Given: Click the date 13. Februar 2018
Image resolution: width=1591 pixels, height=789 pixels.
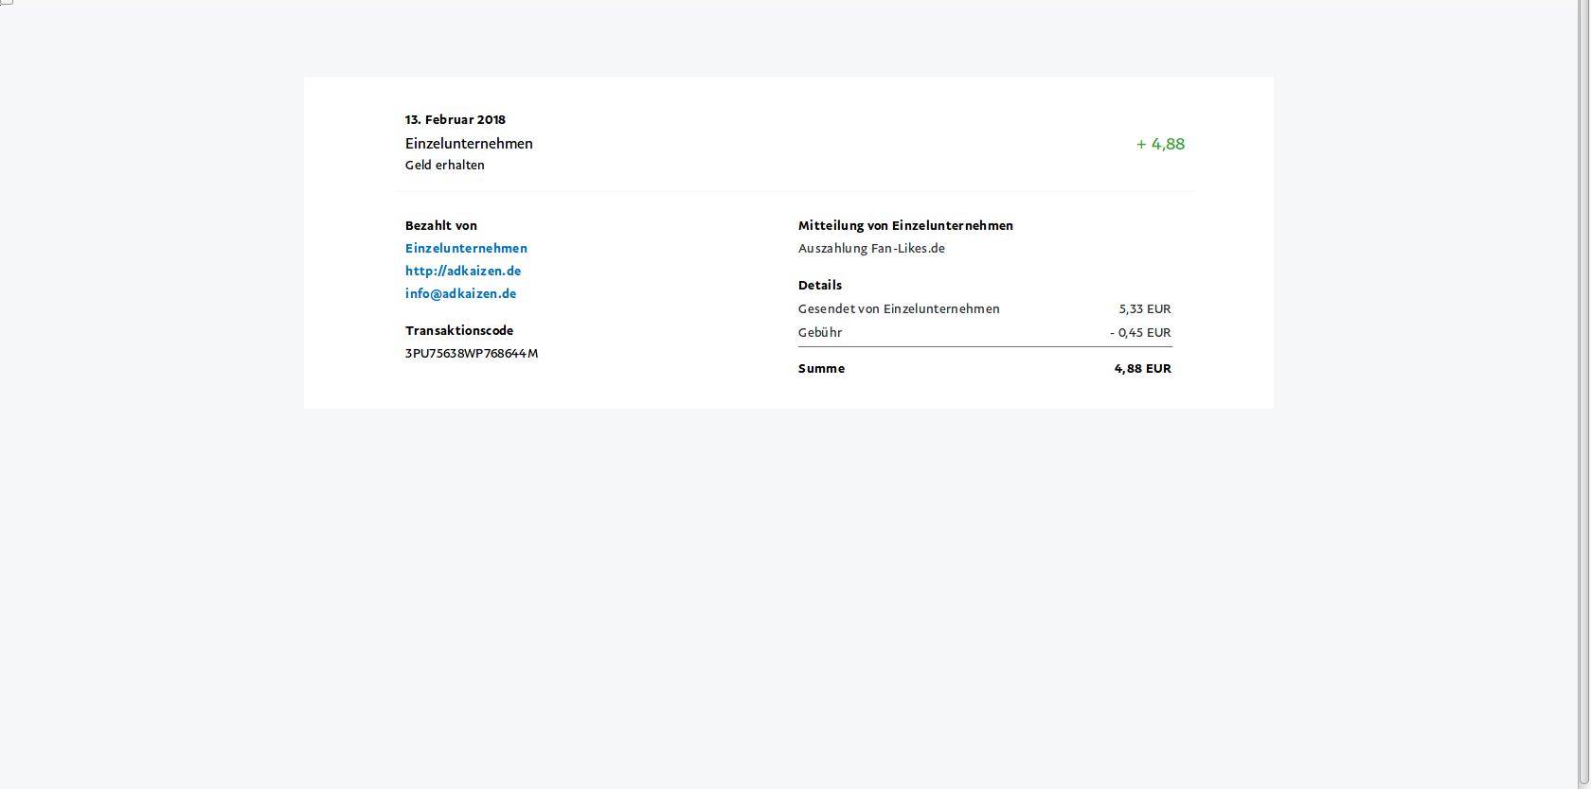Looking at the screenshot, I should coord(455,119).
